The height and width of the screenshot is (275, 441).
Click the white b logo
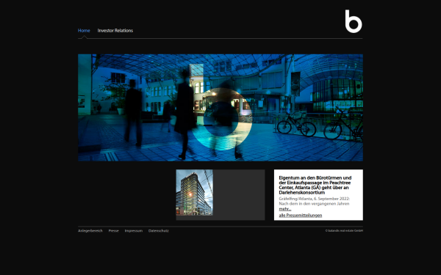tap(354, 21)
